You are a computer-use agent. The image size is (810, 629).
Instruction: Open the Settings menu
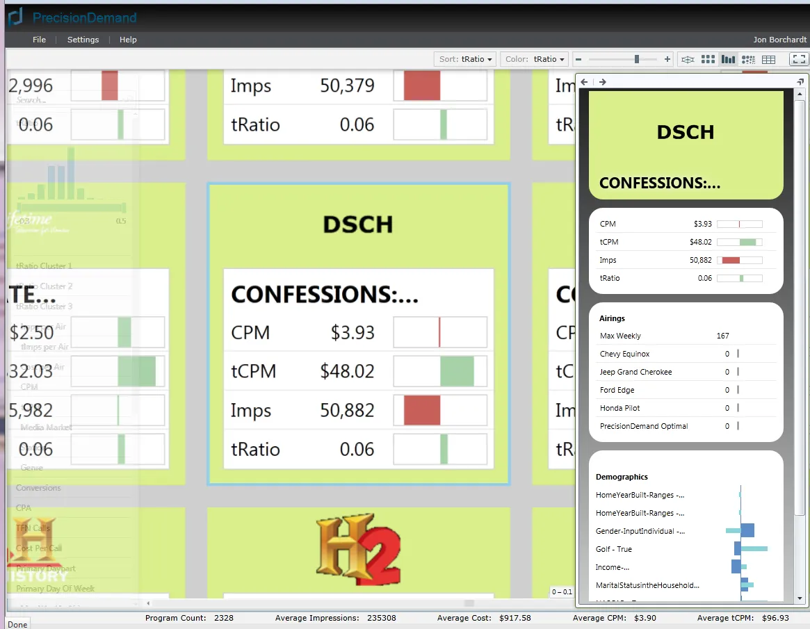[83, 40]
